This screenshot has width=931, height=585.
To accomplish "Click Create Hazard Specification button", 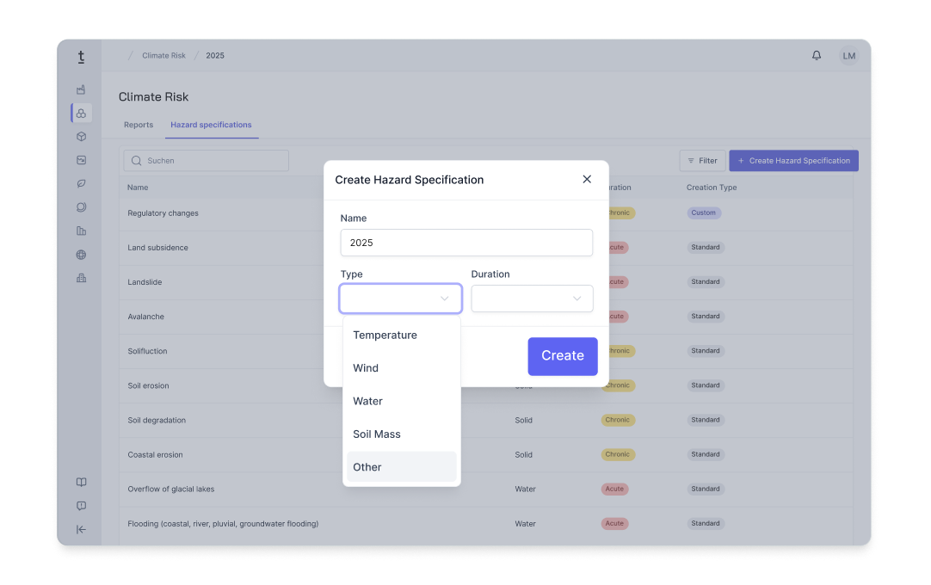I will pos(794,161).
